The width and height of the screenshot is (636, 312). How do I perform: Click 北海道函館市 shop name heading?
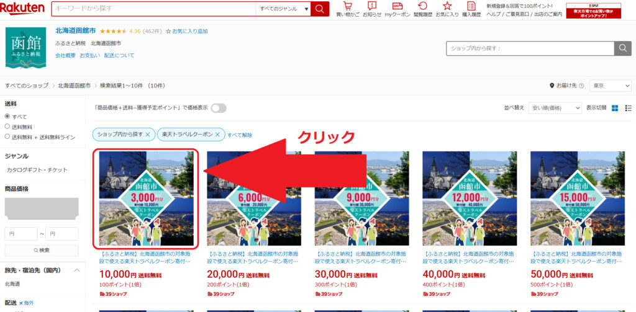coord(75,30)
